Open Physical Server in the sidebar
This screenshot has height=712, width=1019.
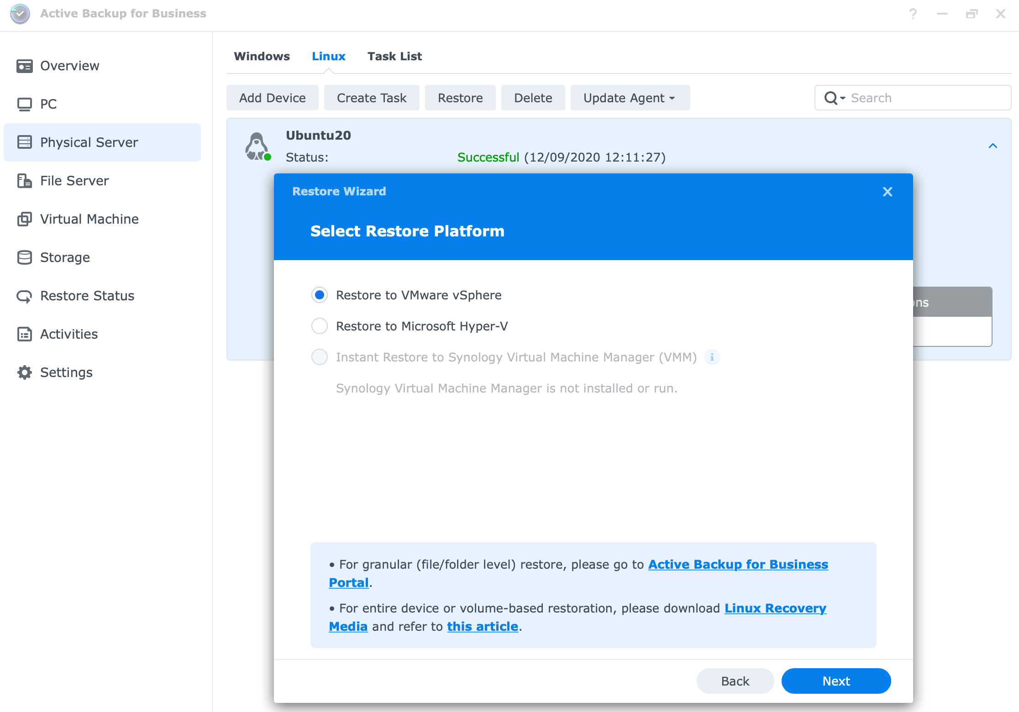point(102,142)
